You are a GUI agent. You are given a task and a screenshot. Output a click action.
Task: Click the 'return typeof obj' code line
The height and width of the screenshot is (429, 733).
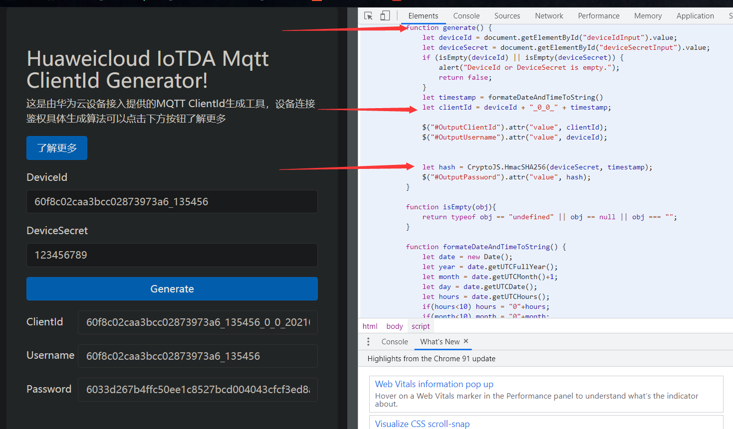pos(549,217)
